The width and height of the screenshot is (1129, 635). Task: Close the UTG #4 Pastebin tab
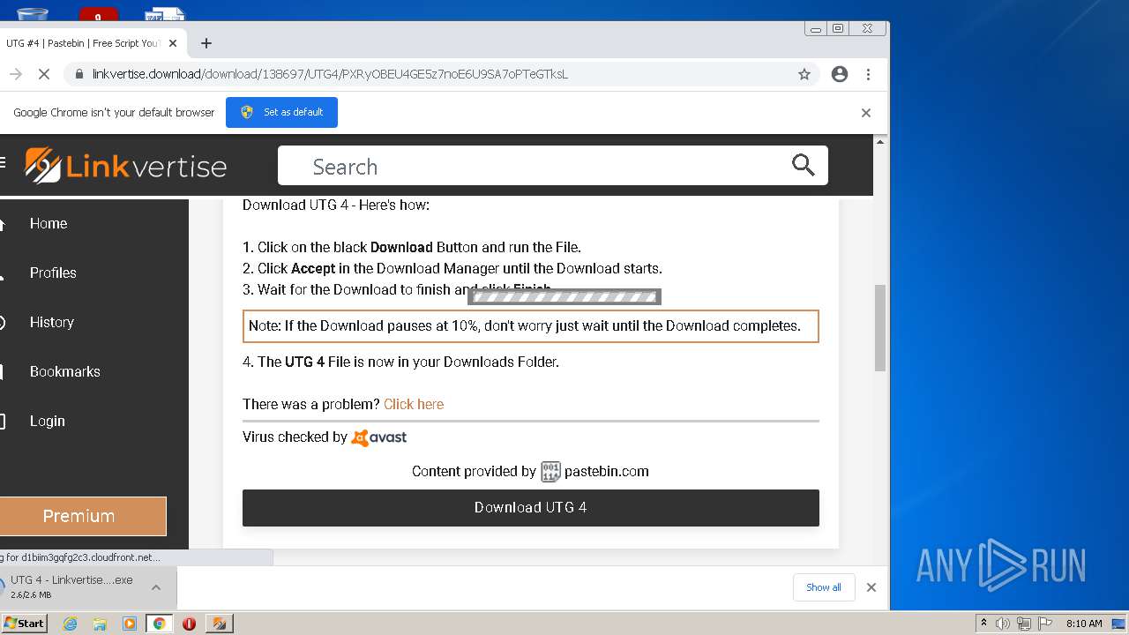pos(173,43)
